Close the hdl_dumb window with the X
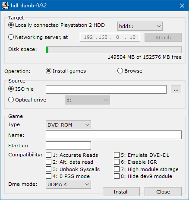 pos(182,6)
